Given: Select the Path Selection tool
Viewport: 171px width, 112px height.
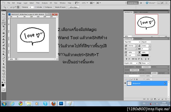Looking at the screenshot, I should pos(4,64).
